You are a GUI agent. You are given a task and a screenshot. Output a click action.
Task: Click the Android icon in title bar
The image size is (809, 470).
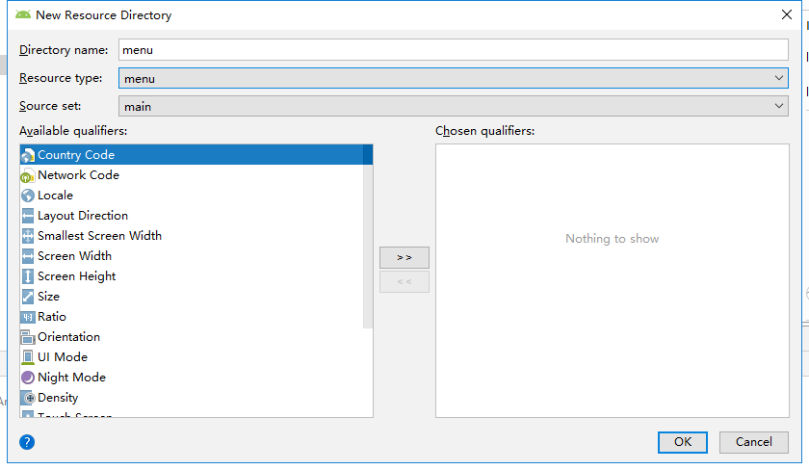(x=23, y=15)
